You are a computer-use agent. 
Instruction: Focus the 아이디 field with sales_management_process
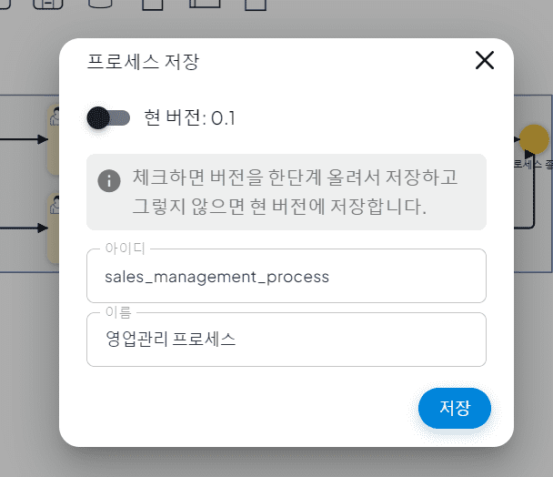(287, 276)
